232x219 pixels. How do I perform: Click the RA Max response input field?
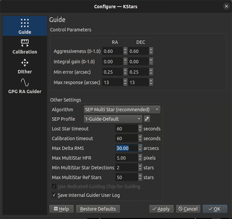tap(112, 82)
